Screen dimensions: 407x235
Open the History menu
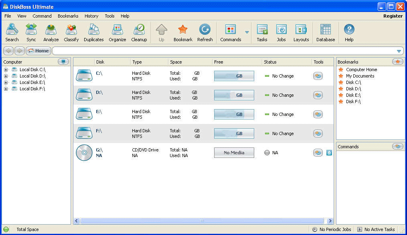click(91, 16)
